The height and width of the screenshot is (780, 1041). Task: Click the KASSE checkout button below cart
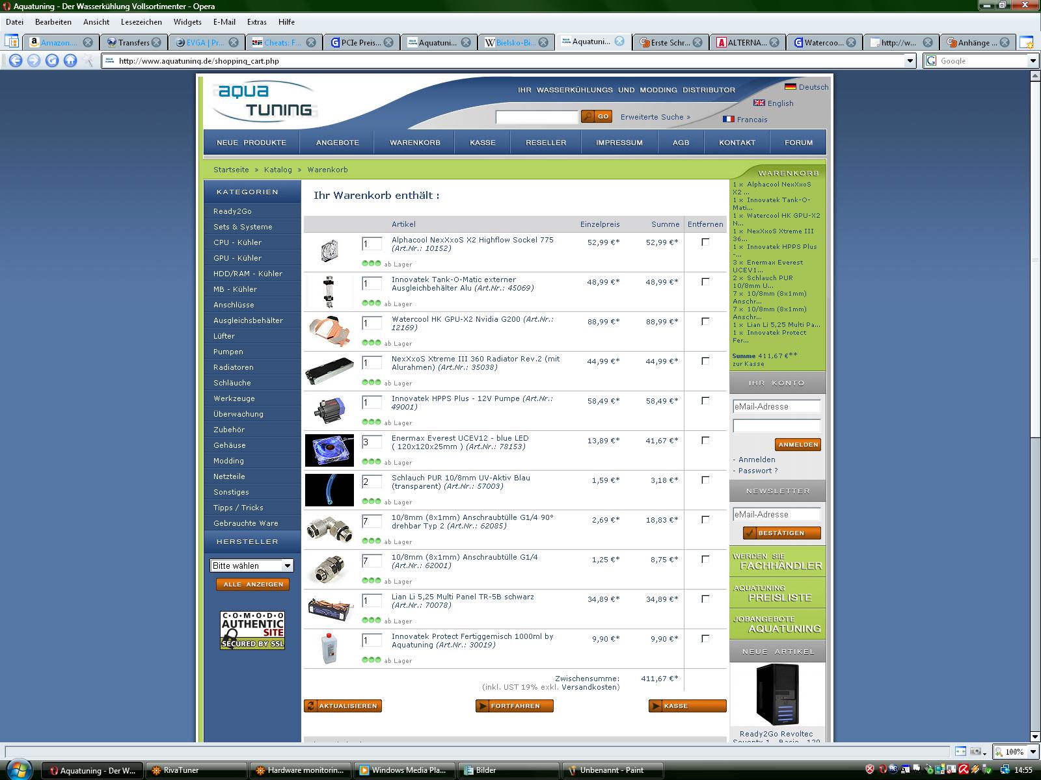pos(687,706)
